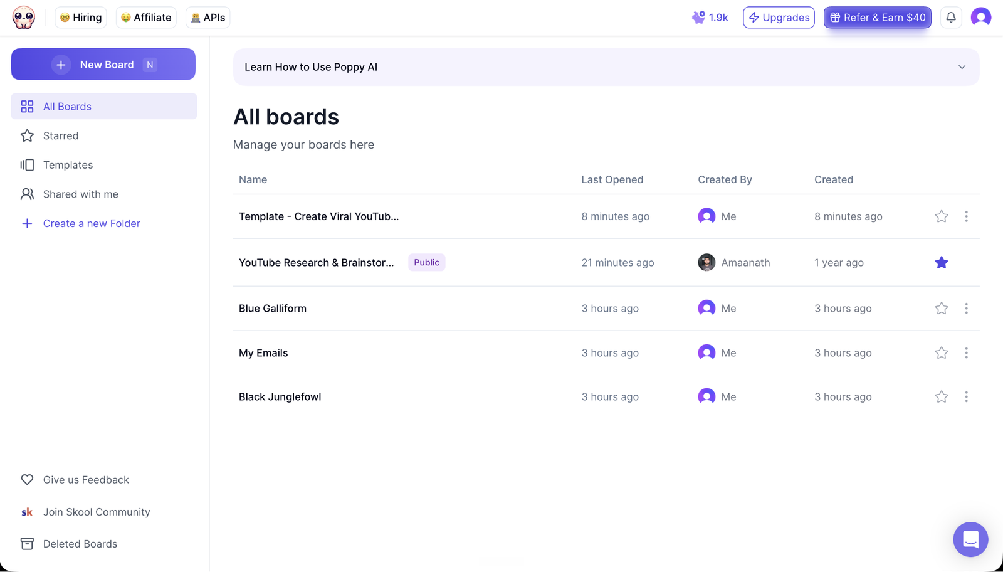Click the Last Opened column header
The height and width of the screenshot is (572, 1003).
[612, 179]
